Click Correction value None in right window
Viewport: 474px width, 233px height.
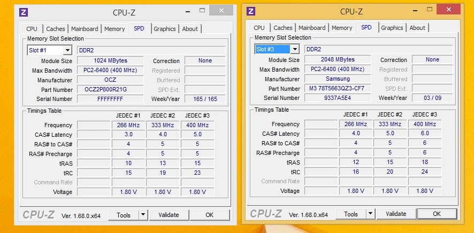(x=432, y=59)
